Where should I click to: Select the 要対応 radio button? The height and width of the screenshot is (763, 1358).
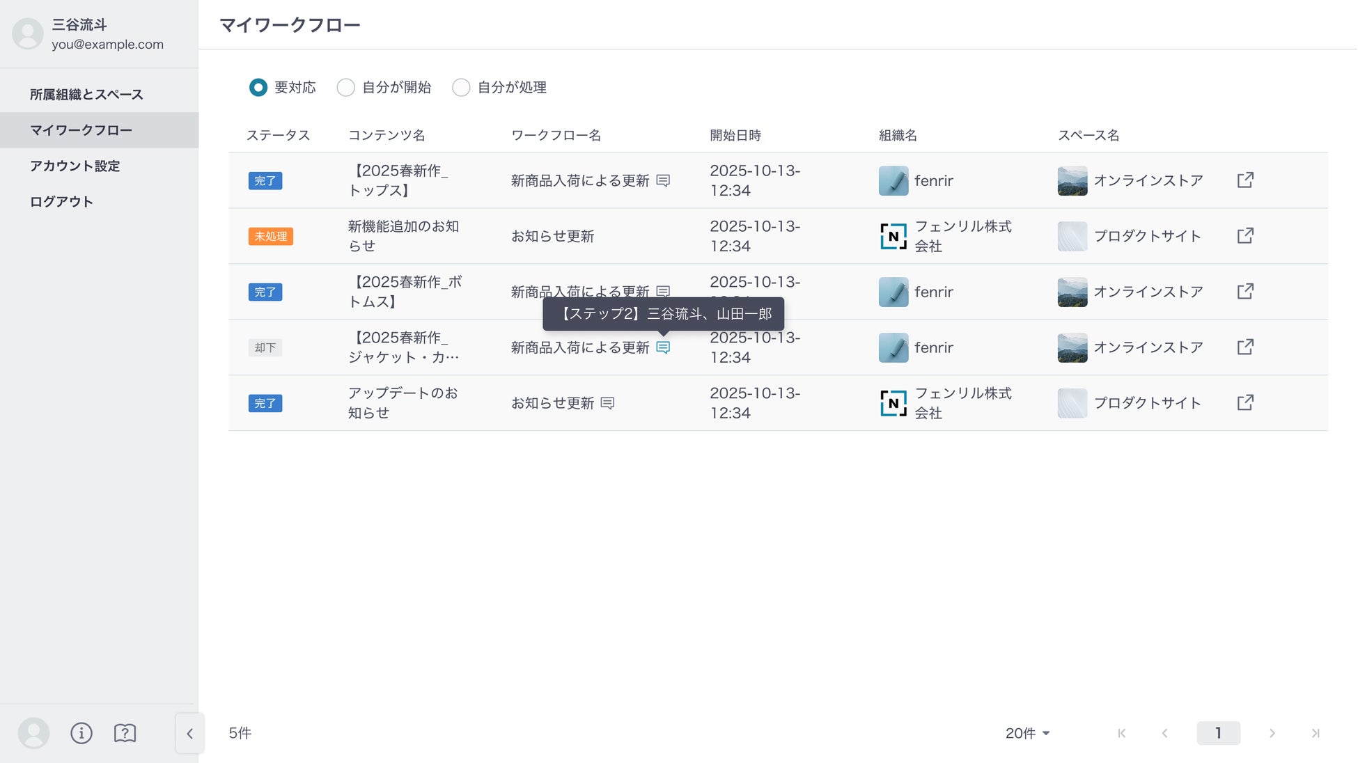258,88
